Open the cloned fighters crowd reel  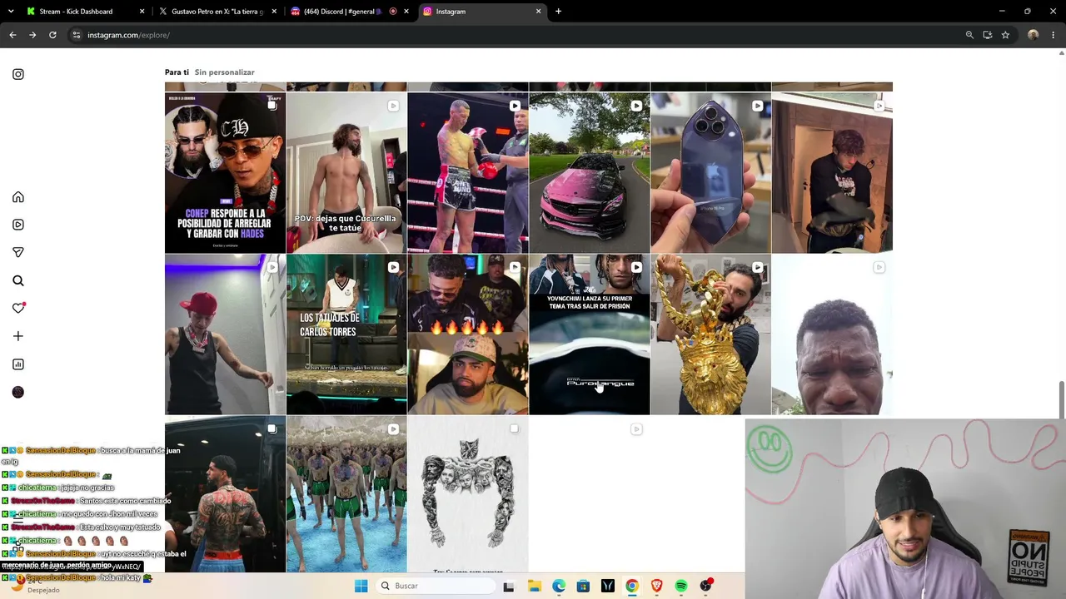click(x=346, y=494)
